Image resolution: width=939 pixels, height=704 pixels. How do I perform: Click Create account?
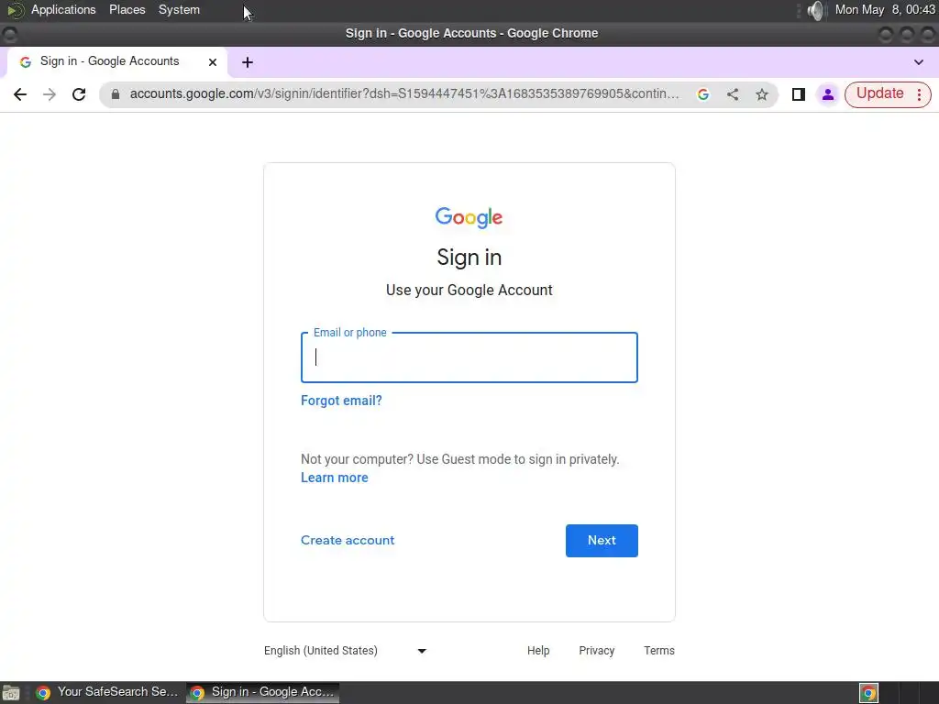[348, 541]
